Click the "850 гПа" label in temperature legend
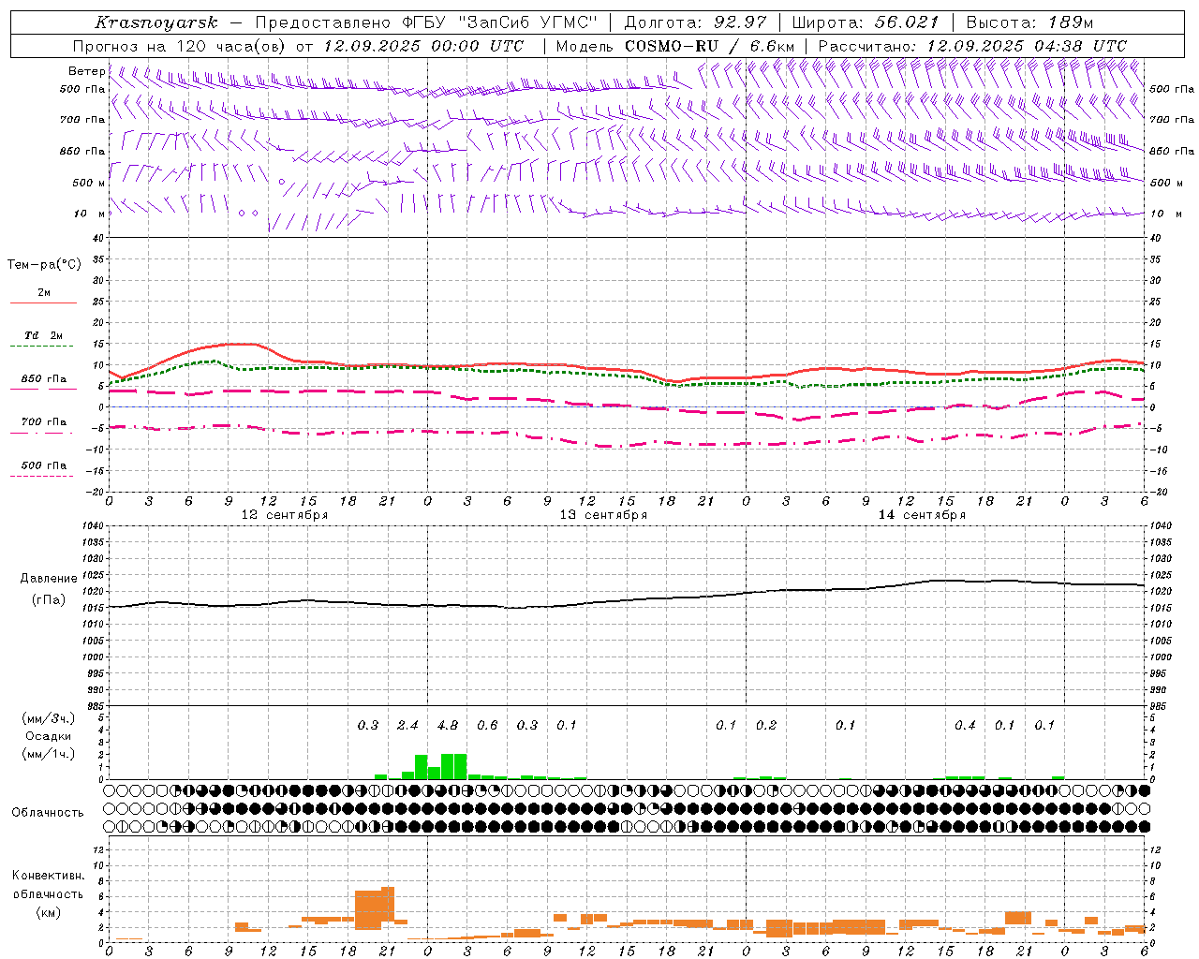 [44, 379]
